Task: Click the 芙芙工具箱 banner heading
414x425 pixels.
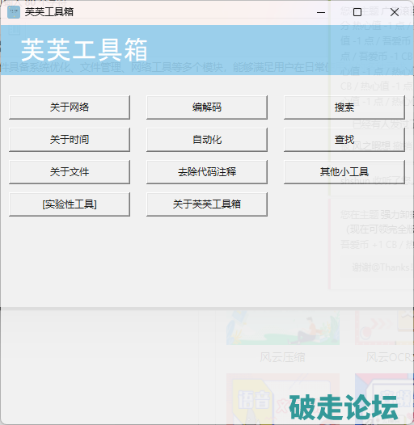Action: 84,50
